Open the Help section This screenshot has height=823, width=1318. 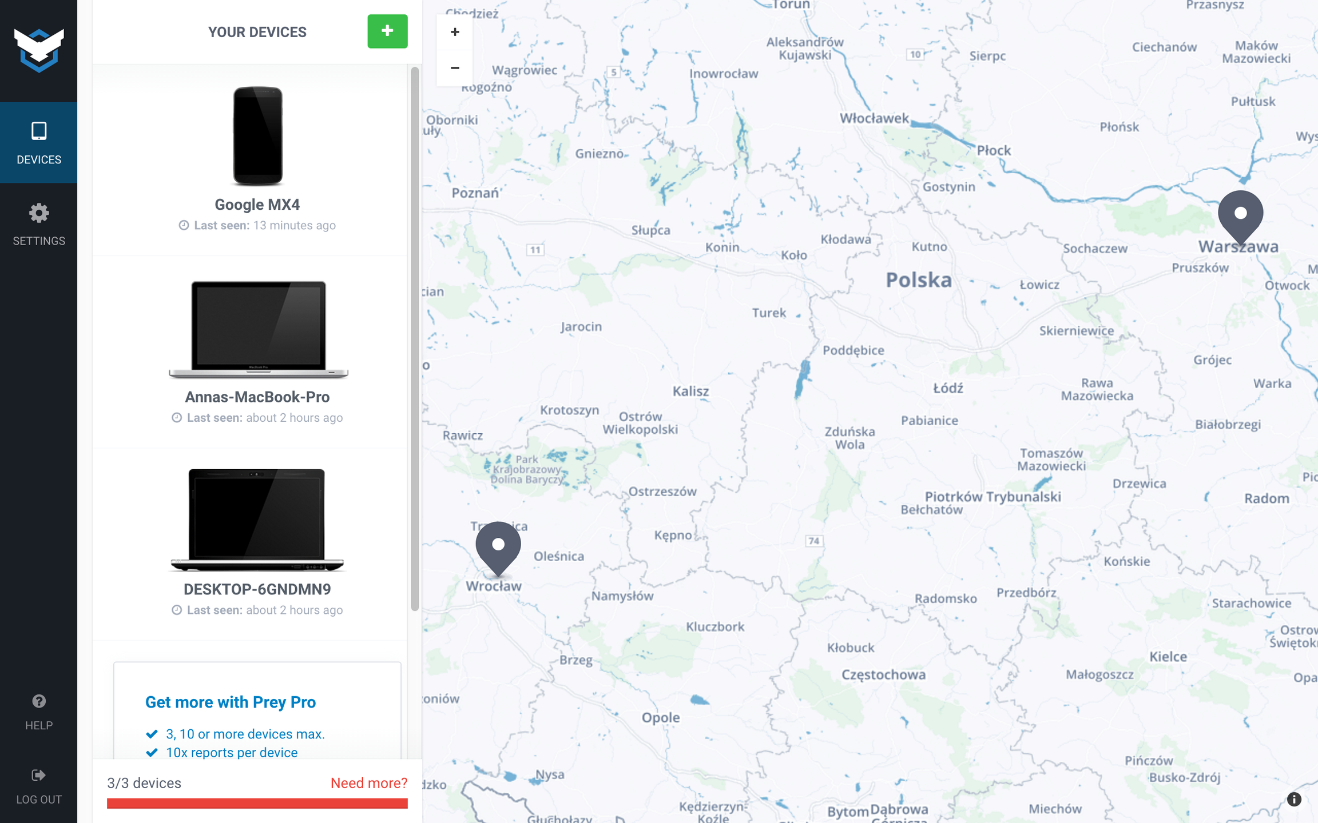(39, 712)
